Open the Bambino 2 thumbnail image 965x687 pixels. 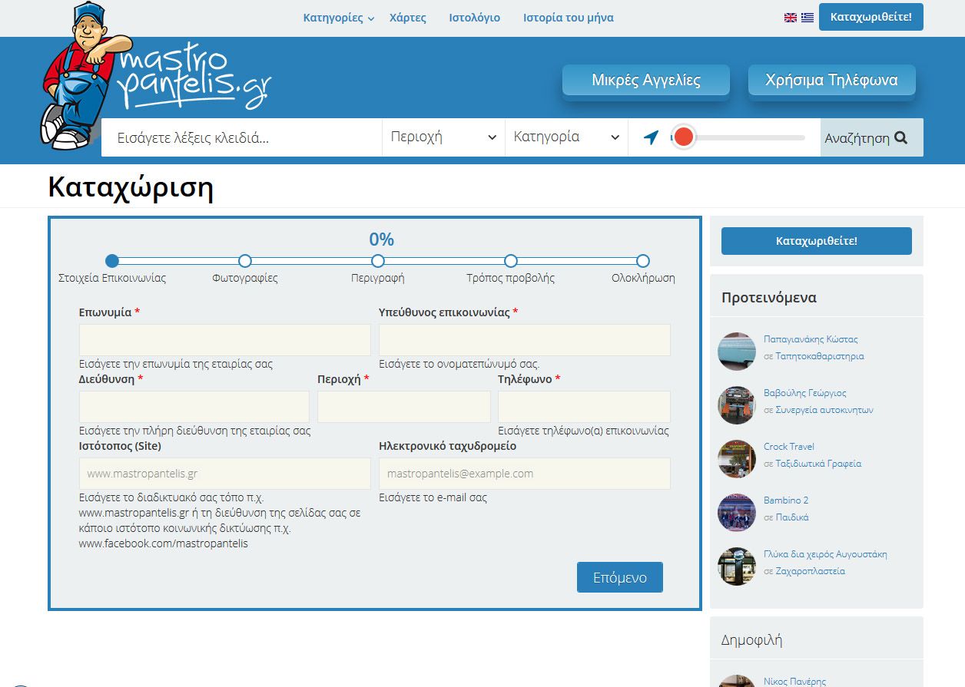[737, 513]
